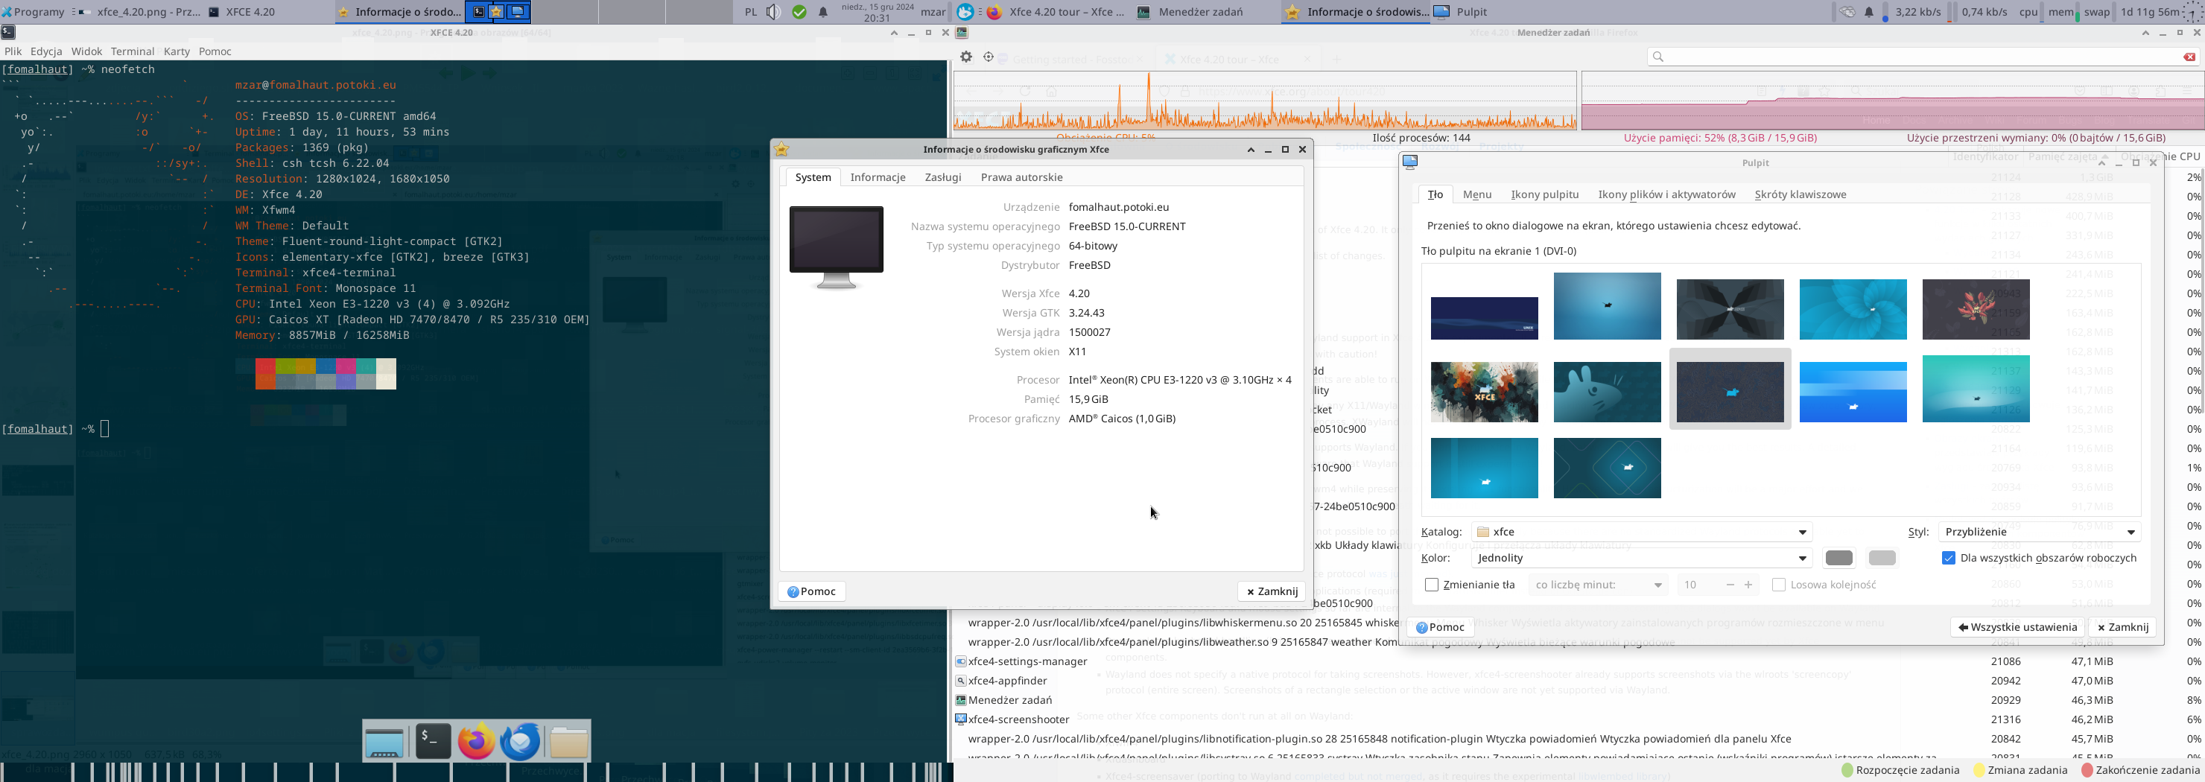Select the xfce4-appfinder process row
Image resolution: width=2205 pixels, height=782 pixels.
1578,681
